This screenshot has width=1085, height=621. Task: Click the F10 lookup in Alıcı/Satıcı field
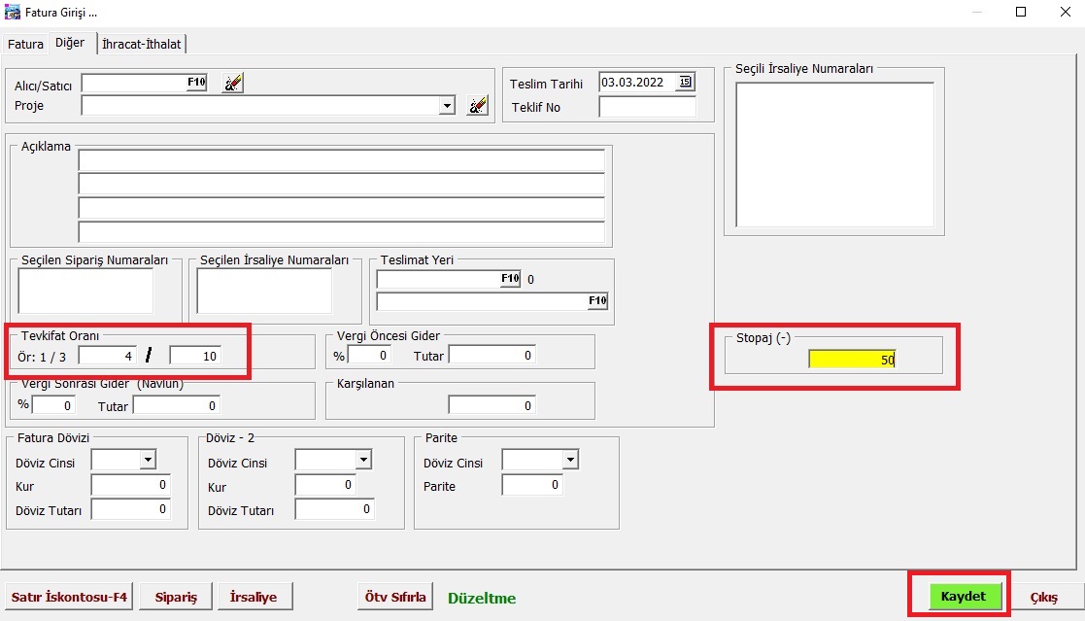(196, 84)
